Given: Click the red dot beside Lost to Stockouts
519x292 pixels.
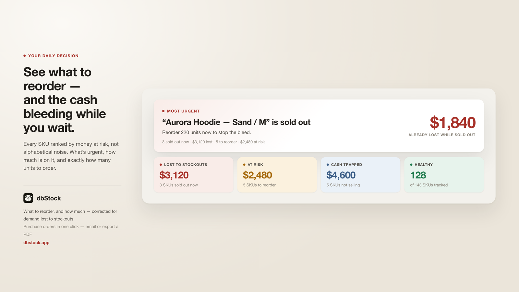Looking at the screenshot, I should click(161, 164).
